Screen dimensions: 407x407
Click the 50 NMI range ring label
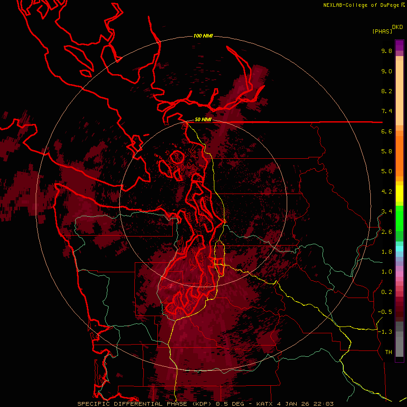[x=203, y=120]
